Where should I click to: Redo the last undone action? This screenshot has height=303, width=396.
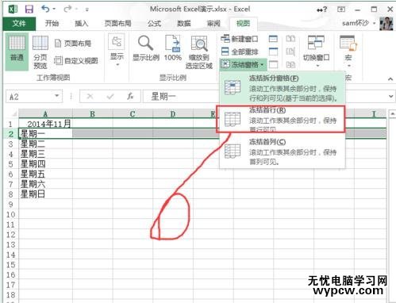pos(67,10)
